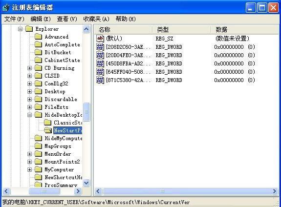The image size is (281, 207).
Task: Click the Explorer folder icon
Action: pyautogui.click(x=29, y=29)
